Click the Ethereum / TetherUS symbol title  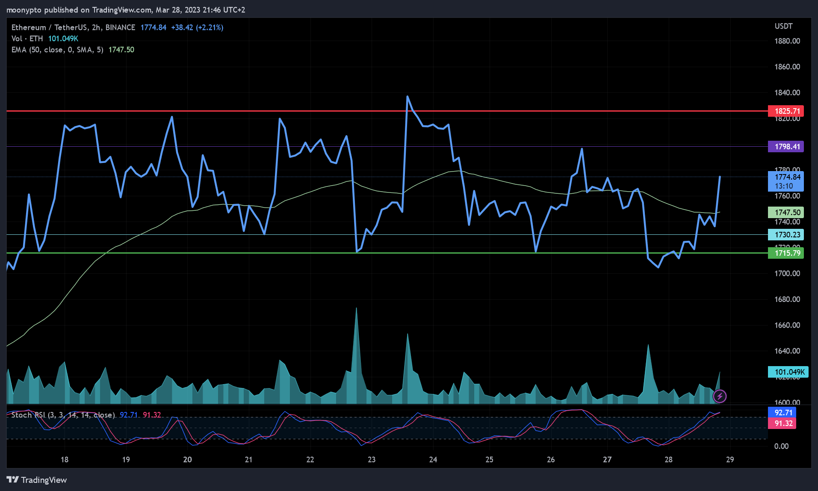click(x=73, y=27)
